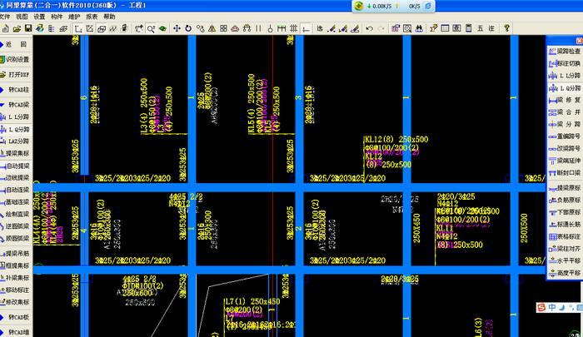The image size is (583, 337).
Task: Select the rotate tool icon
Action: tap(188, 28)
